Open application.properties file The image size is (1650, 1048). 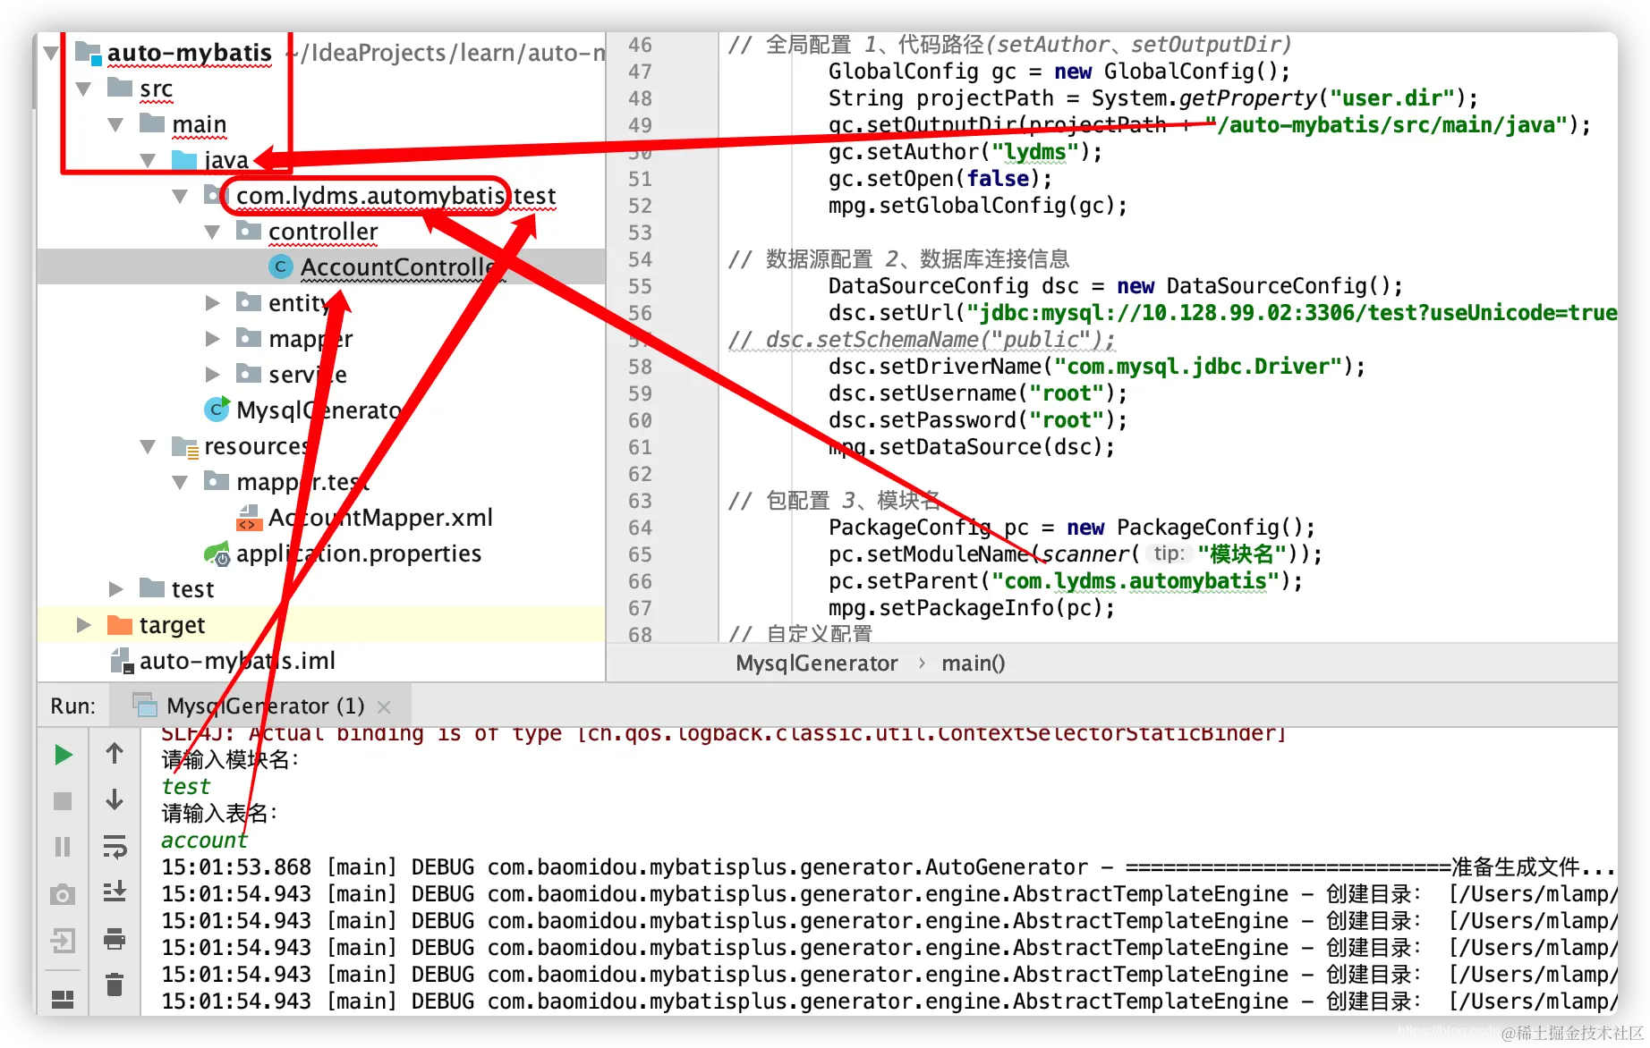359,554
